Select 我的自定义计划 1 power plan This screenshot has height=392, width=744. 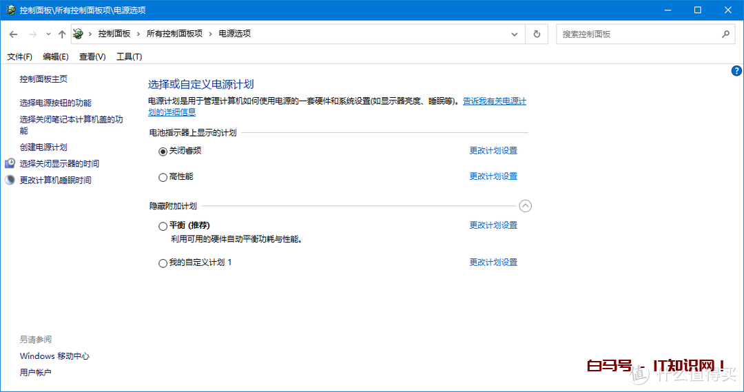pyautogui.click(x=163, y=263)
